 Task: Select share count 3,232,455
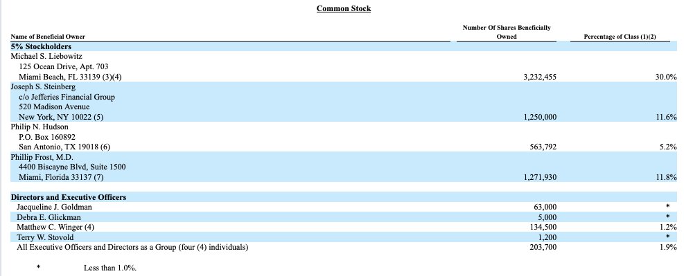click(x=540, y=77)
